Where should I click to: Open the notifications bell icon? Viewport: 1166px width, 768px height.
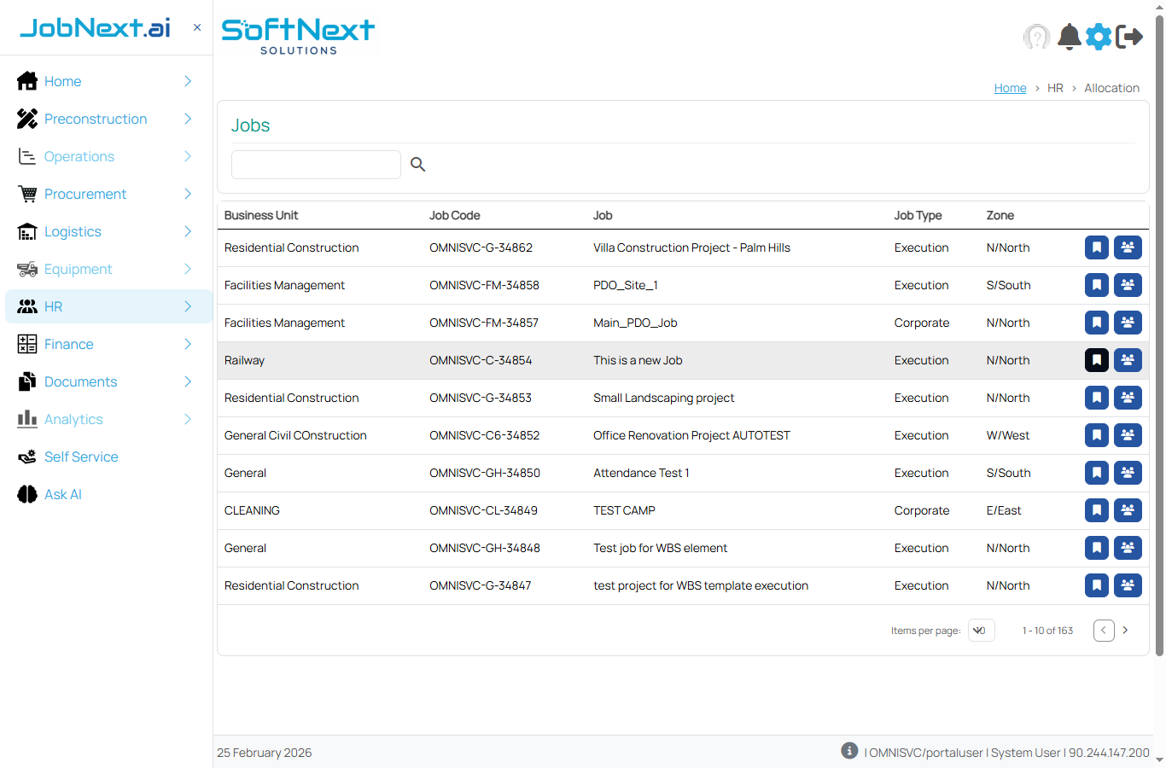pos(1068,37)
